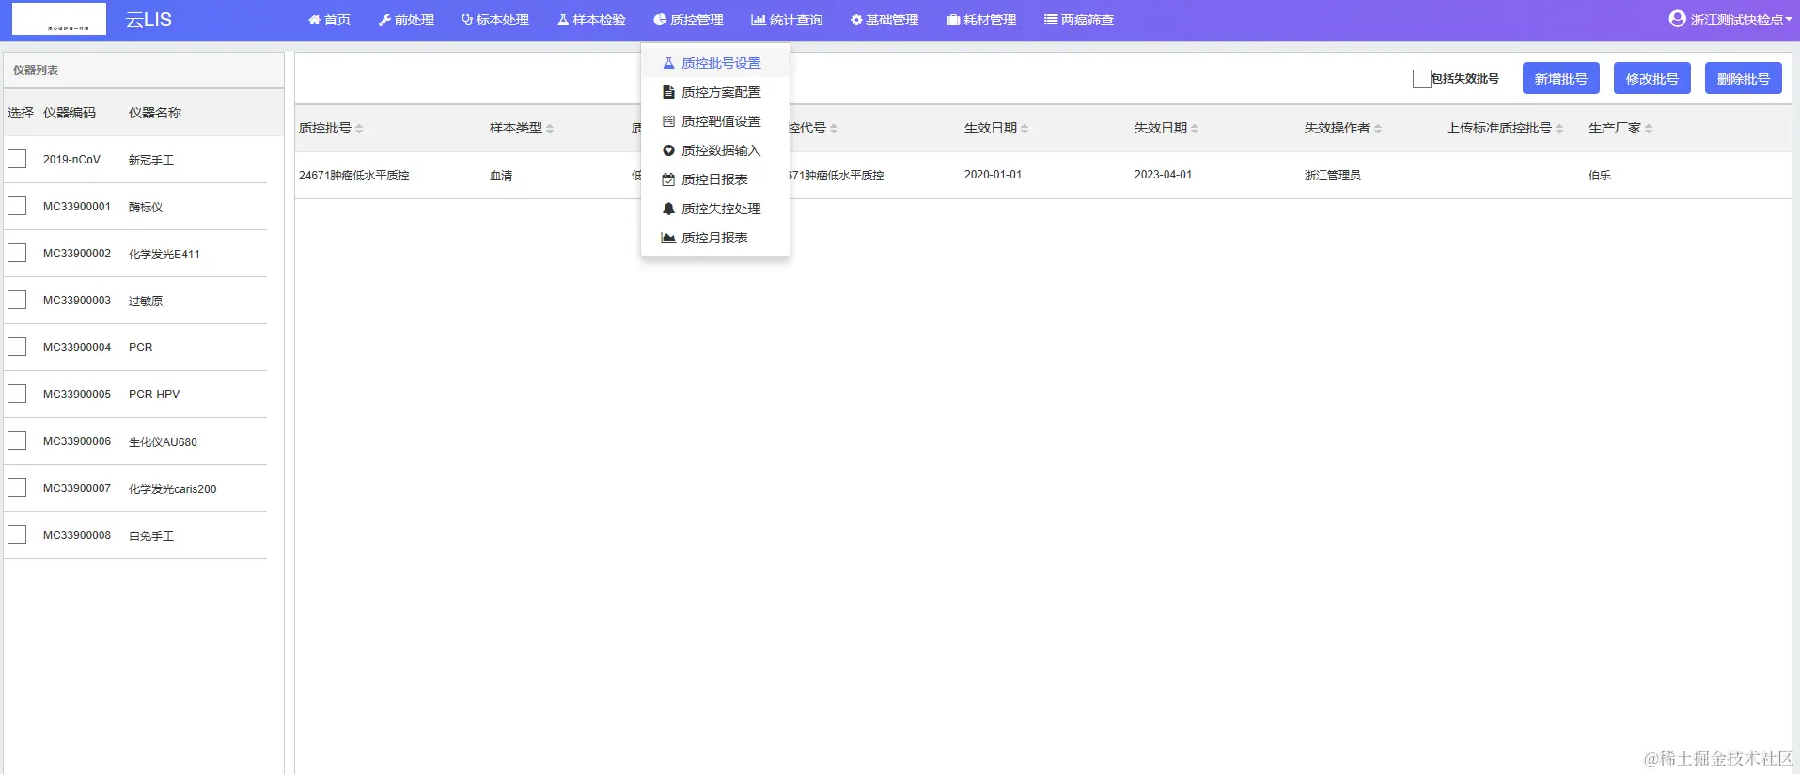Click the 血清 sample type cell
This screenshot has width=1800, height=774.
tap(501, 176)
